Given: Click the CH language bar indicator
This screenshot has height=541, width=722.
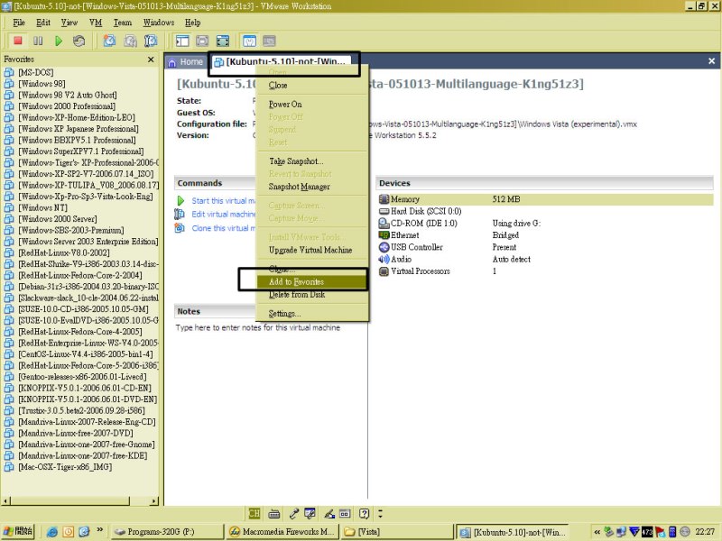Looking at the screenshot, I should [254, 513].
